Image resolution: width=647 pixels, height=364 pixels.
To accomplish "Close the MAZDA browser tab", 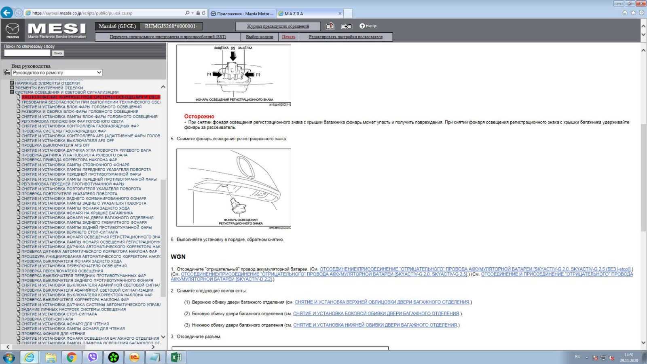I will click(340, 13).
